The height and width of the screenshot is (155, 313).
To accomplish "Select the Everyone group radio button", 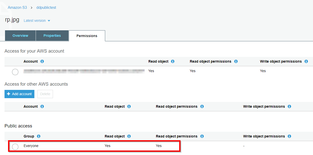I will (15, 147).
